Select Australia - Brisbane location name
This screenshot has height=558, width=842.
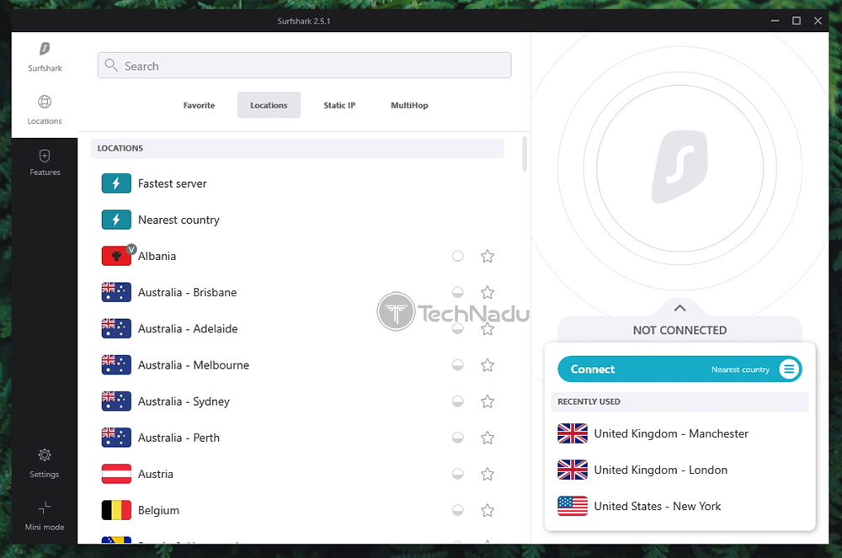click(x=188, y=292)
